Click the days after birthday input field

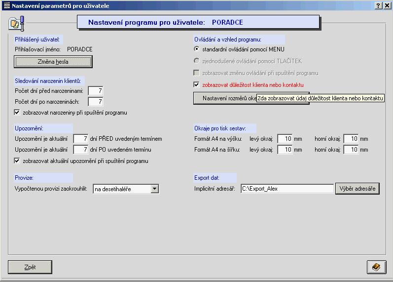[95, 102]
